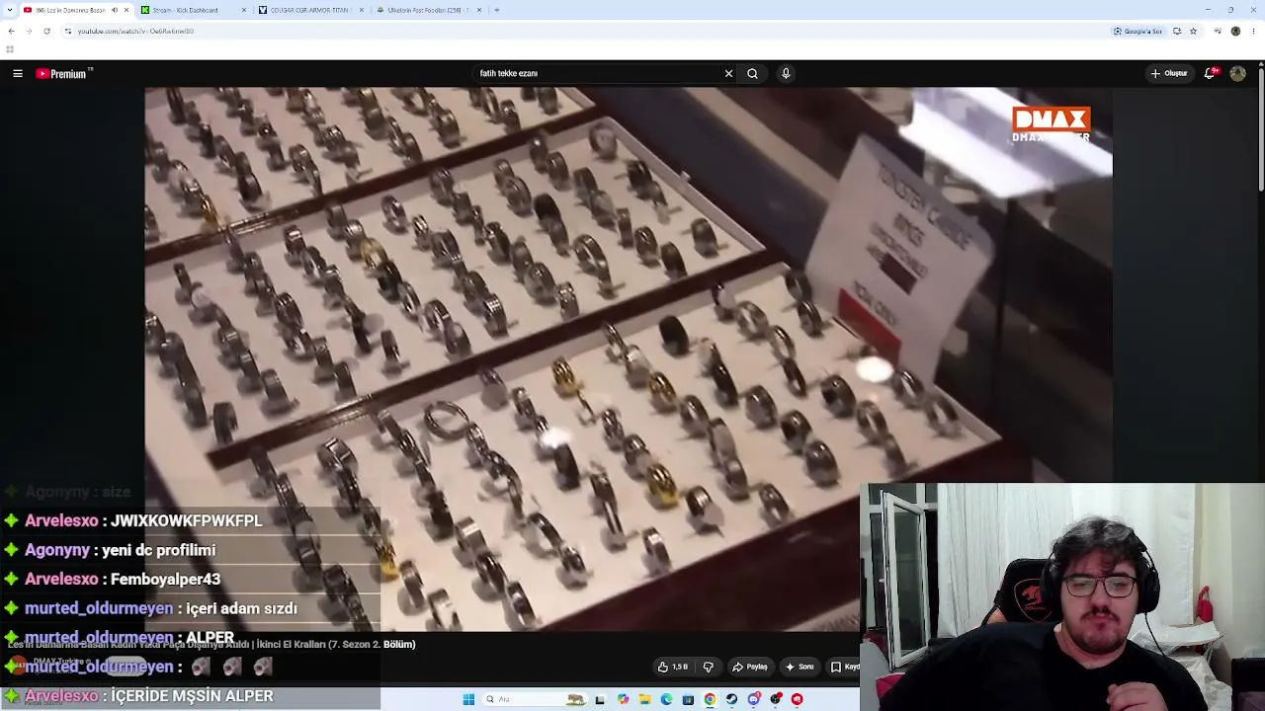Click the Google'a Sor lens button
1265x711 pixels.
pyautogui.click(x=1138, y=31)
